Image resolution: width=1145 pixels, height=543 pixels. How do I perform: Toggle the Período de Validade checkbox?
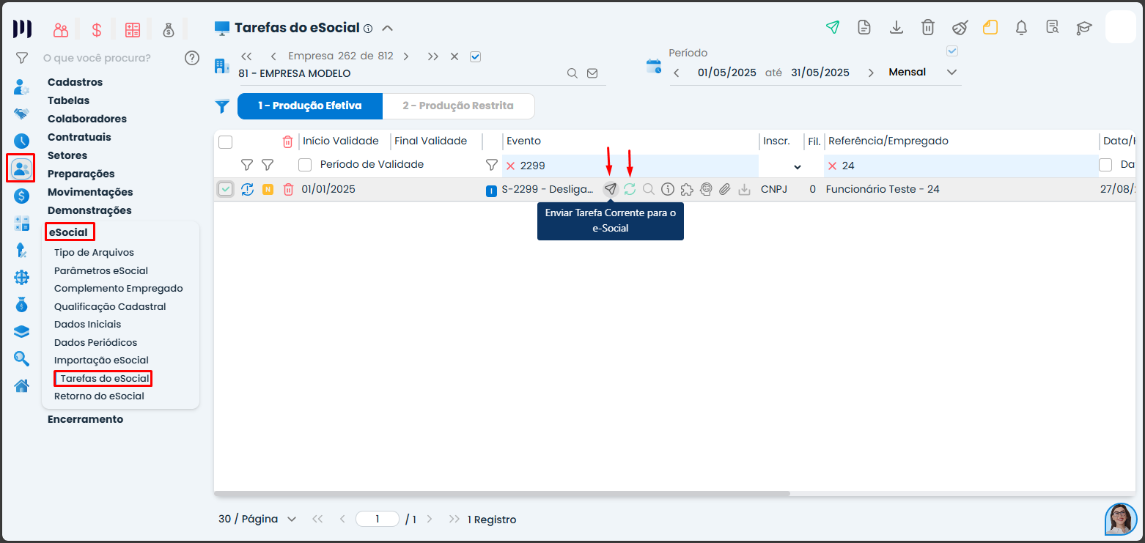[305, 165]
